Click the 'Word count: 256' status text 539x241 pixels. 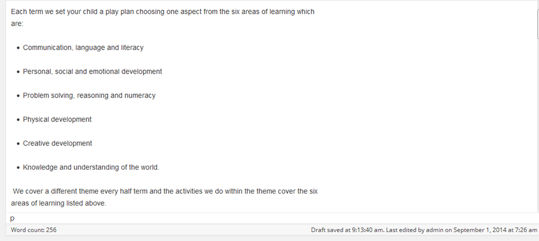pos(34,230)
